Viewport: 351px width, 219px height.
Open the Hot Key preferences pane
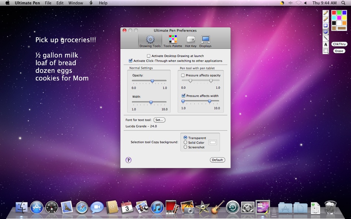coord(191,41)
